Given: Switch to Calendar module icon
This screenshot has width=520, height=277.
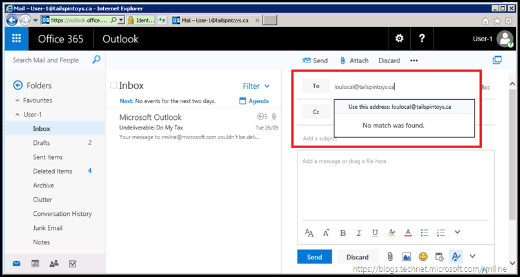Looking at the screenshot, I should point(35,263).
